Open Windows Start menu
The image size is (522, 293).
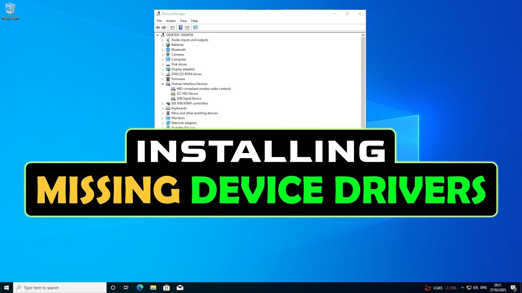pyautogui.click(x=7, y=288)
